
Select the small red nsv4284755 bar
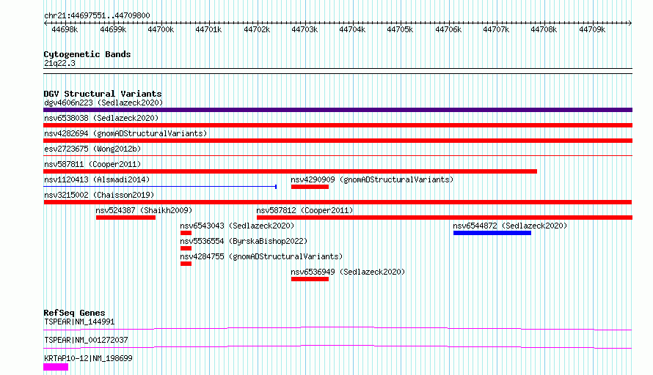point(186,264)
